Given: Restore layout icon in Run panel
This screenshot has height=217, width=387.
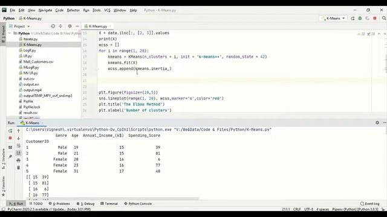Looking at the screenshot, I should [x=10, y=147].
